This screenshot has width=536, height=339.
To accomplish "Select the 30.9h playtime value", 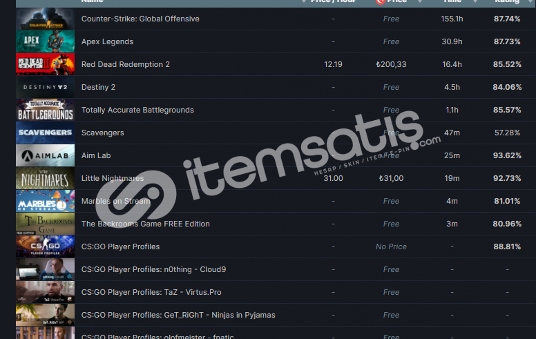I will coord(452,41).
